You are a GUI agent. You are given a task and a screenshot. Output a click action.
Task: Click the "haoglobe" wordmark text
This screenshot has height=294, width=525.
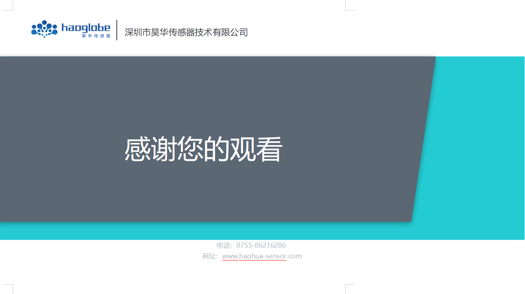[86, 28]
